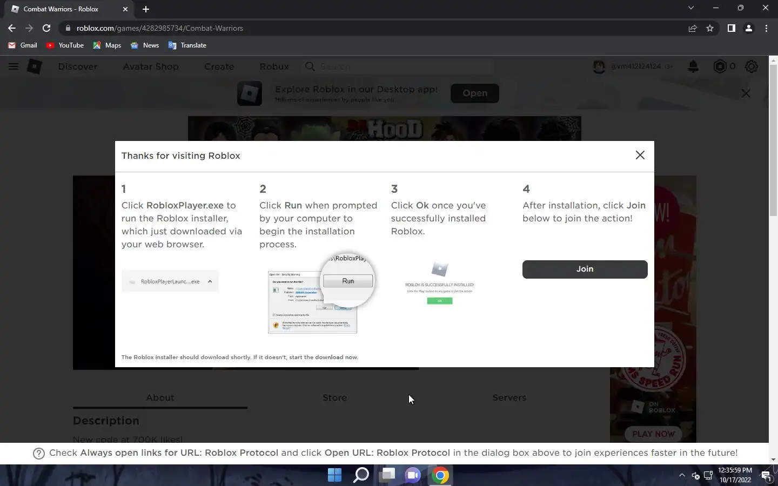Viewport: 778px width, 486px height.
Task: Click the Roblox search field
Action: 398,66
